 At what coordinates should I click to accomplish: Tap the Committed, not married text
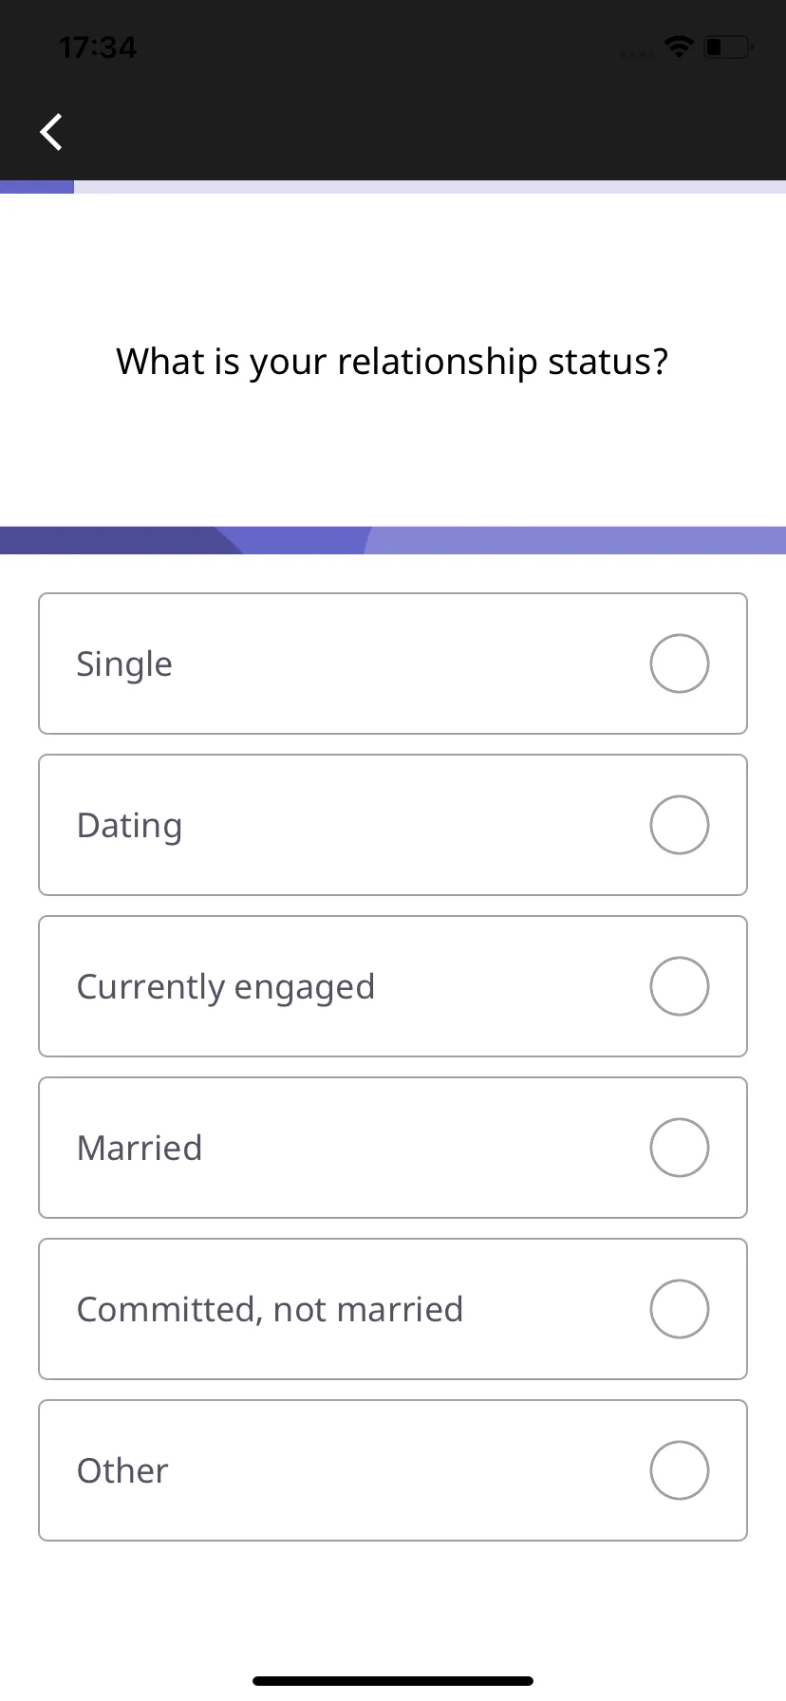(x=270, y=1310)
